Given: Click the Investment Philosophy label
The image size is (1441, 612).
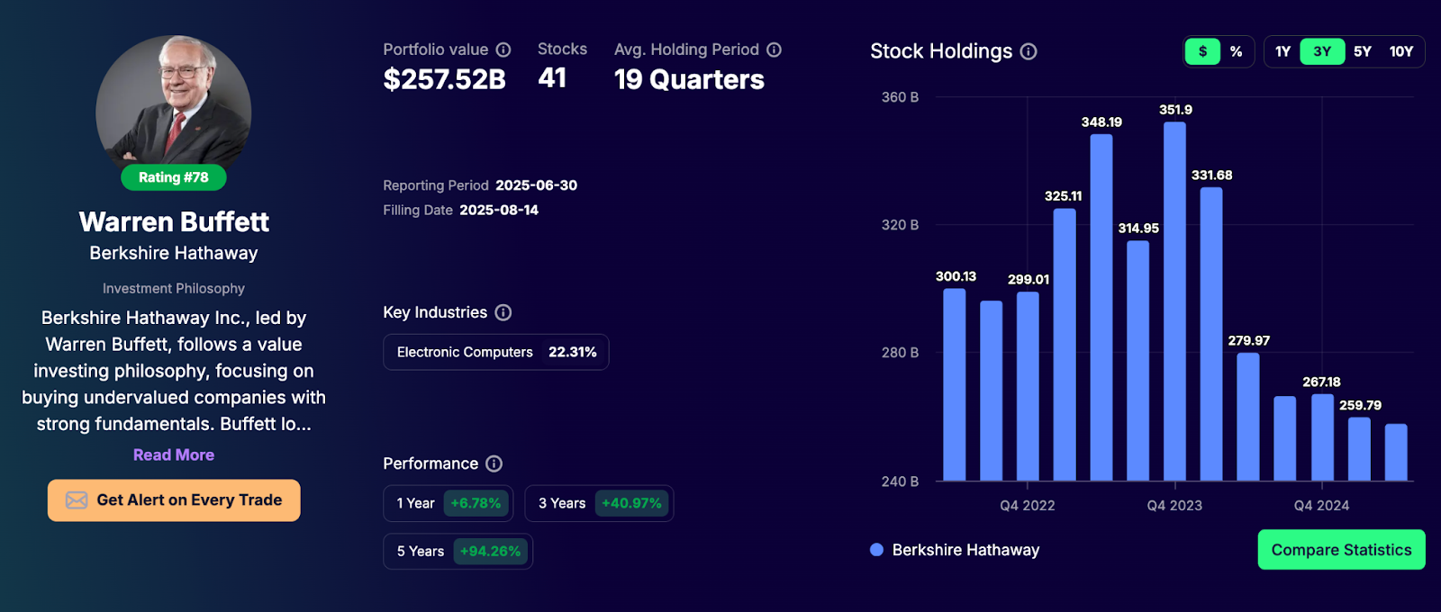Looking at the screenshot, I should [174, 289].
